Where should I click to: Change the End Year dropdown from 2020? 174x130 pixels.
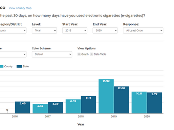[x=105, y=30]
